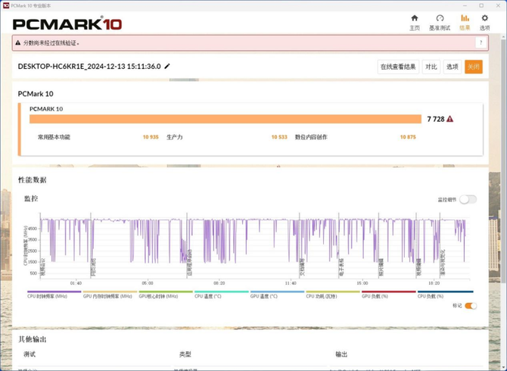Click the PCMARK 10 logo
The image size is (507, 371).
tap(67, 24)
